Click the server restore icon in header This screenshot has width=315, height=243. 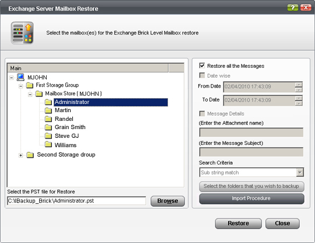pos(22,33)
